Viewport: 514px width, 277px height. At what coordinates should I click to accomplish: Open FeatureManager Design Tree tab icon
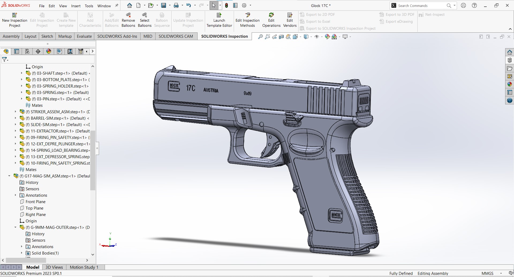(x=6, y=51)
